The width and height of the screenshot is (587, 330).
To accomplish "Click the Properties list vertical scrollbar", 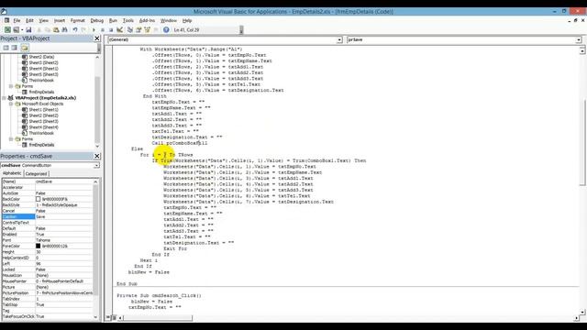I will pos(95,248).
